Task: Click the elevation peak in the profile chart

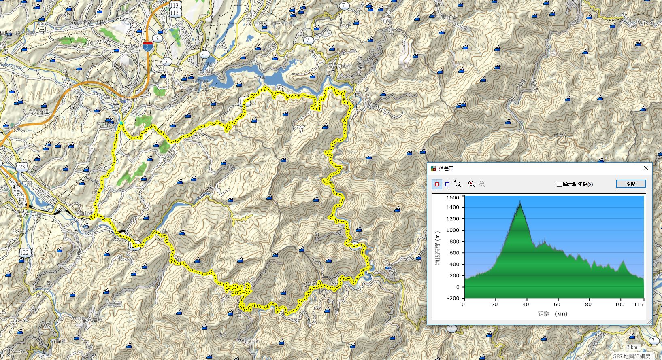Action: (520, 202)
